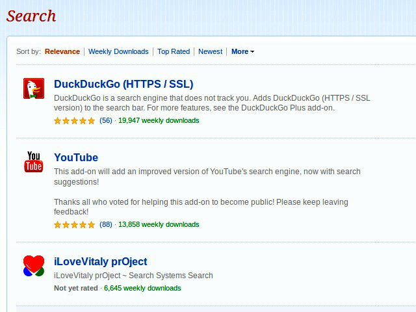Click the DuckDuckGo duck icon
This screenshot has height=312, width=416.
(x=34, y=88)
